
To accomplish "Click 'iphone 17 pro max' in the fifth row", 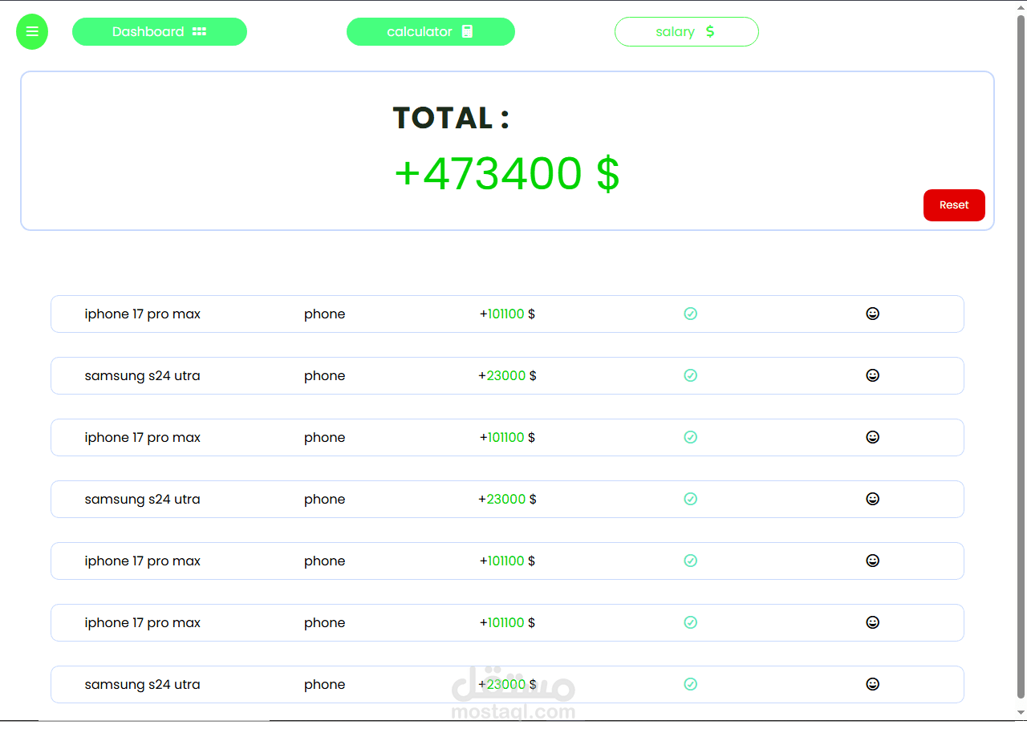I will coord(143,561).
